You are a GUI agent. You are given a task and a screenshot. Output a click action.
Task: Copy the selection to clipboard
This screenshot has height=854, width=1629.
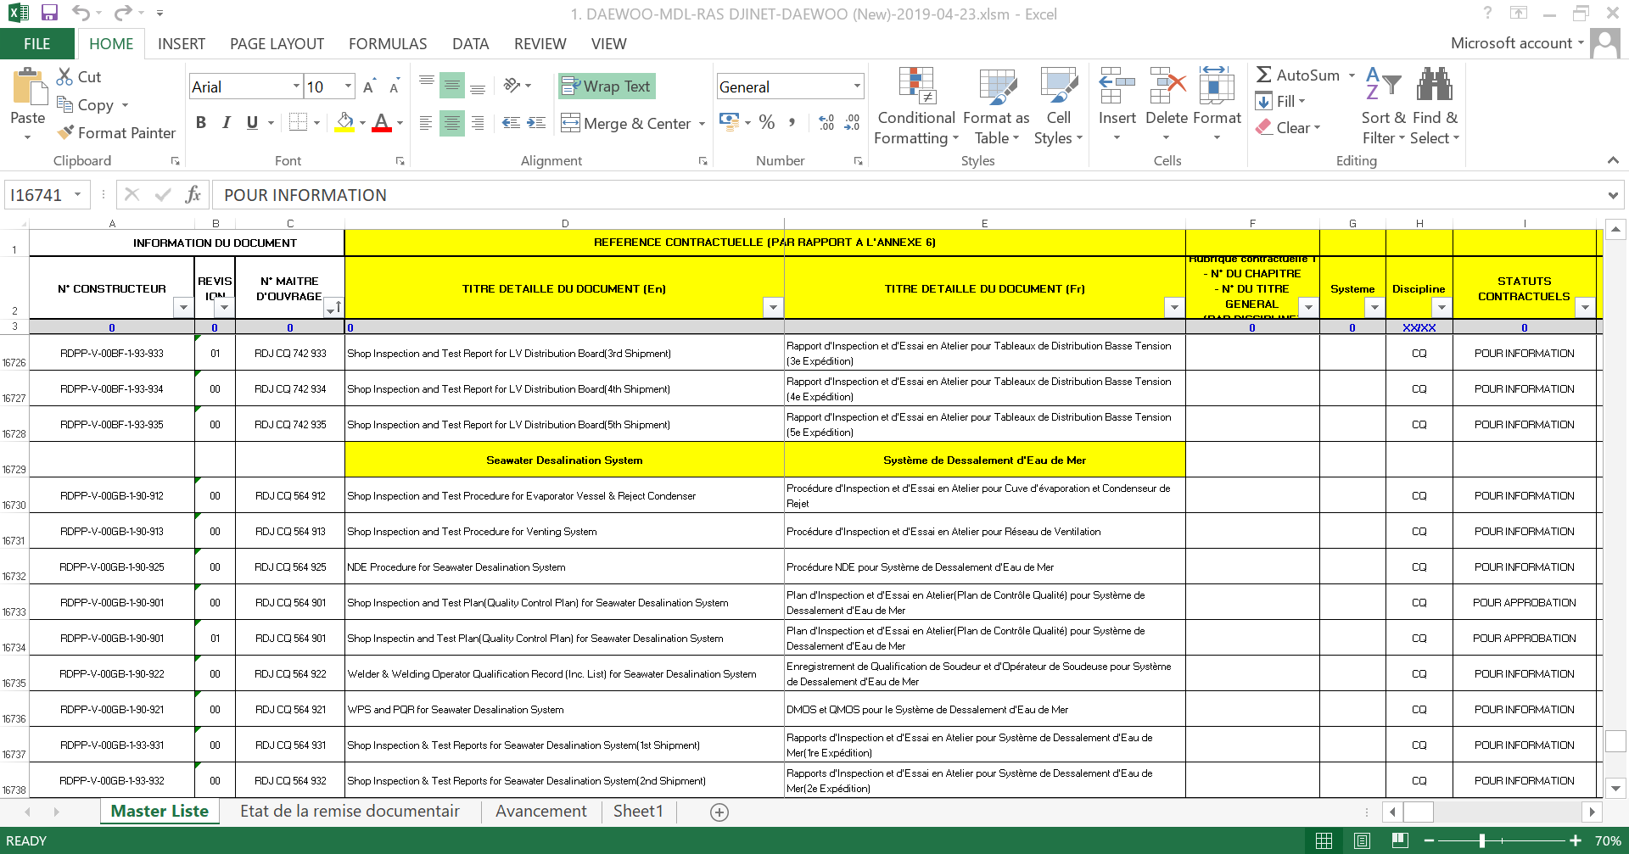tap(85, 104)
